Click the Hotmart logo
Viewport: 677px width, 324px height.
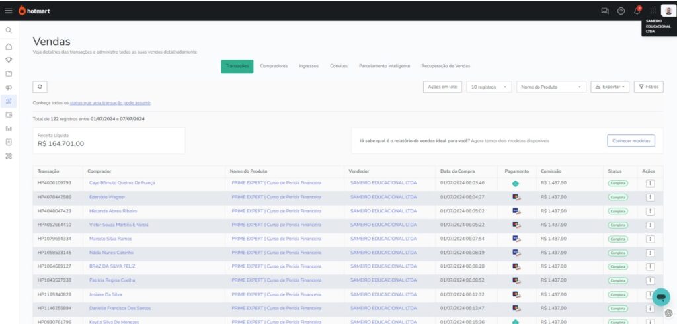(x=34, y=11)
